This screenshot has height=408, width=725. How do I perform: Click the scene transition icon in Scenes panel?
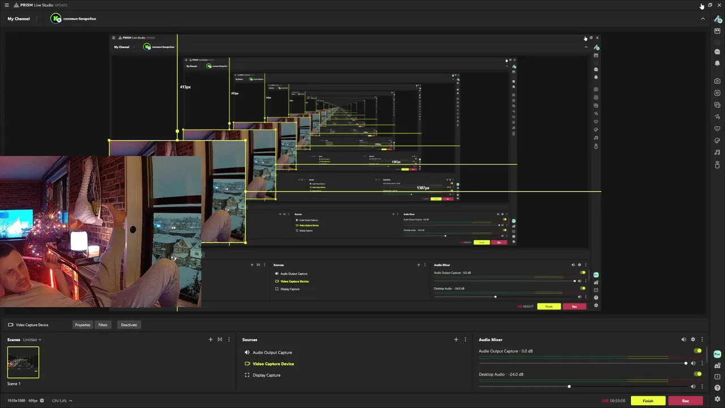220,339
